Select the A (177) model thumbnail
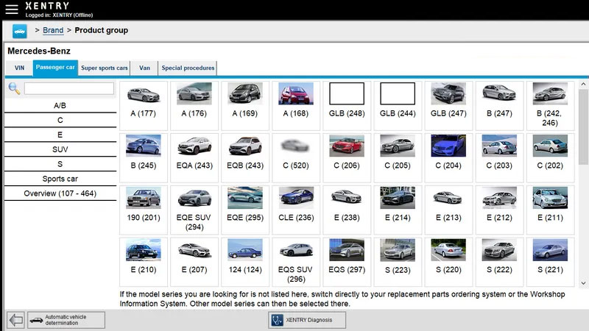 pos(144,94)
